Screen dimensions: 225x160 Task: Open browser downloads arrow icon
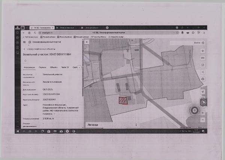pyautogui.click(x=204, y=33)
